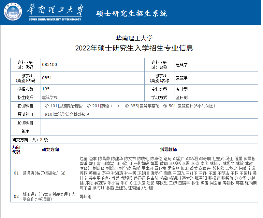Click the 拟招人数 label cell
Image resolution: width=263 pixels, height=218 pixels.
25,89
